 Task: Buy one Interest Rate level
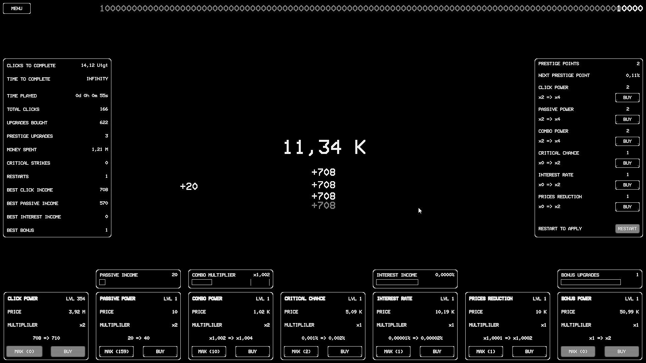(437, 352)
